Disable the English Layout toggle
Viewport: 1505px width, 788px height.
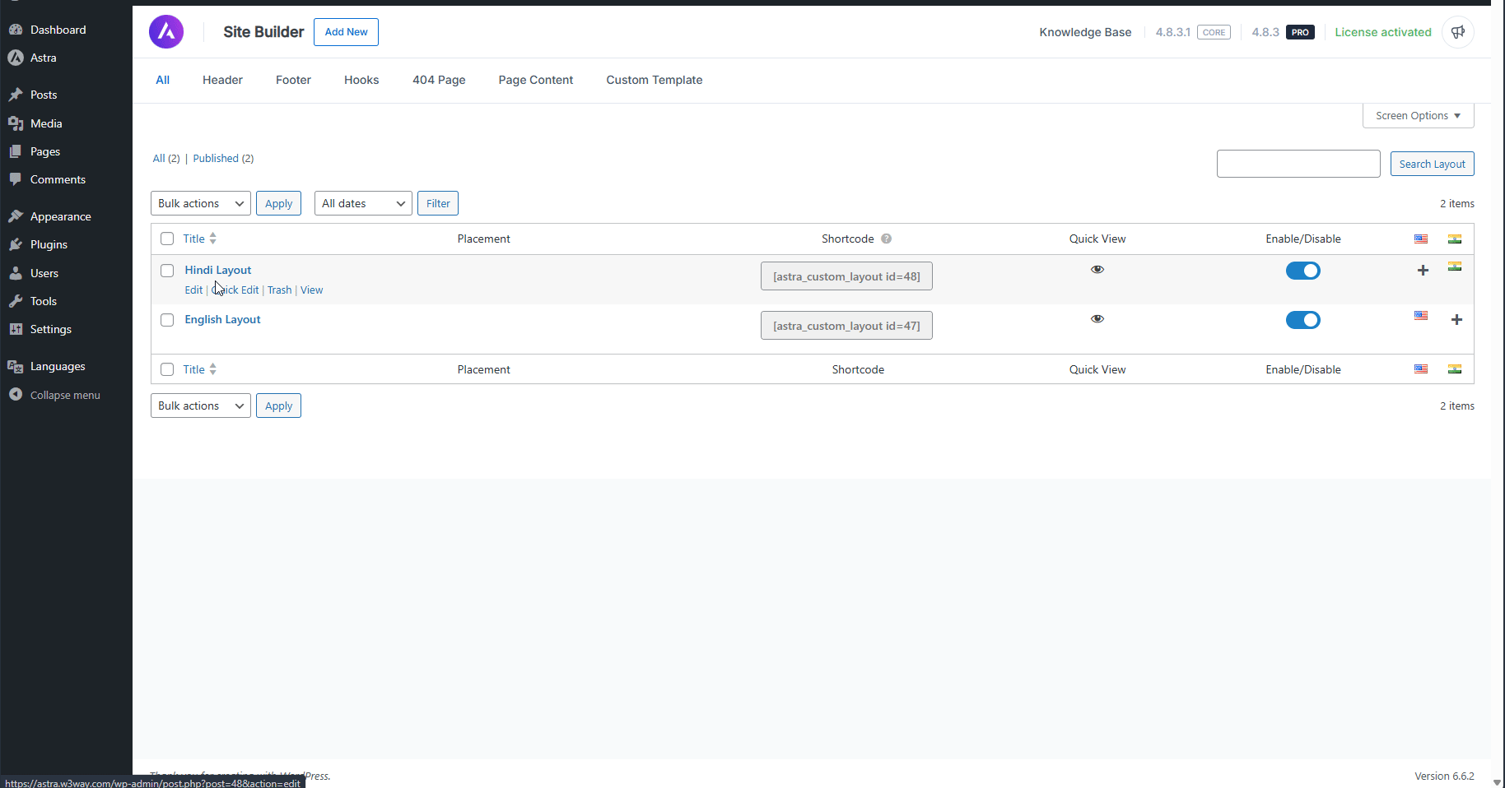(x=1303, y=320)
